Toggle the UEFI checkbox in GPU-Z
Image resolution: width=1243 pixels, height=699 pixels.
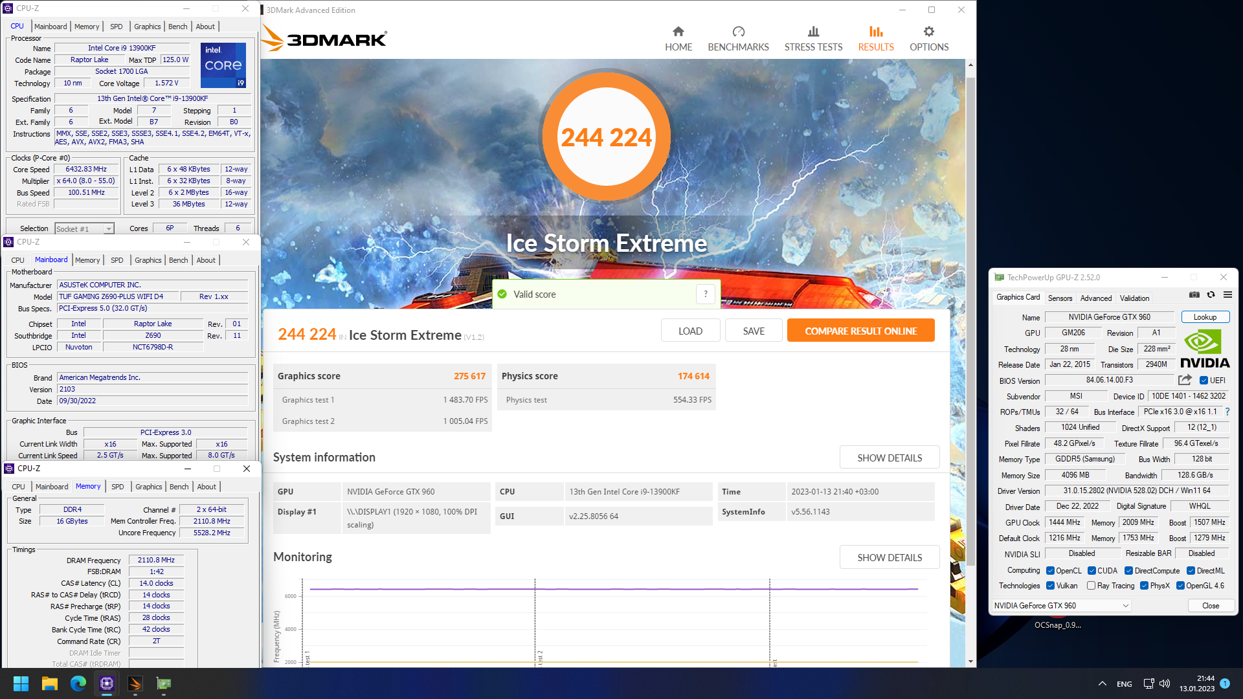point(1204,381)
